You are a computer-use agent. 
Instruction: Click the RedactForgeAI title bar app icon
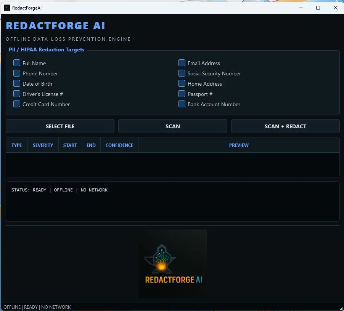tap(7, 8)
